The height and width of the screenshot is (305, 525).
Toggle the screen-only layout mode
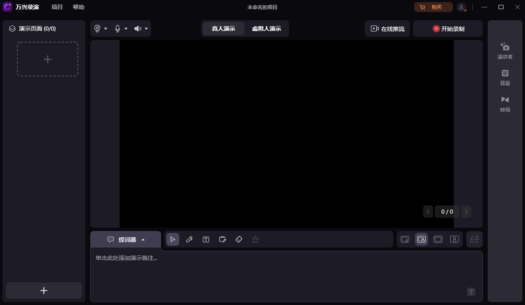(x=438, y=239)
